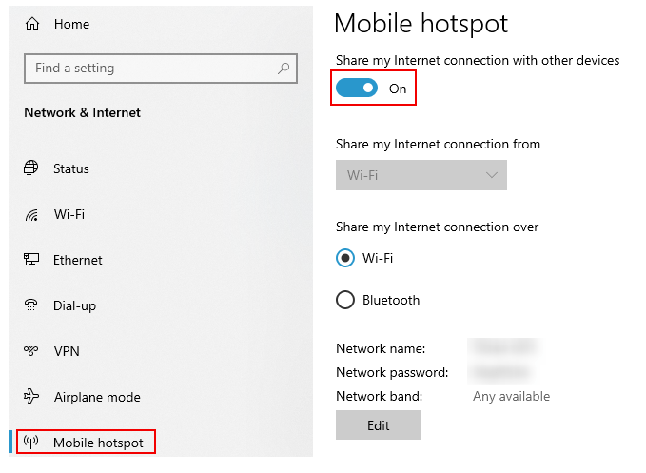The image size is (646, 473).
Task: Click the Ethernet monitor icon
Action: [x=31, y=260]
